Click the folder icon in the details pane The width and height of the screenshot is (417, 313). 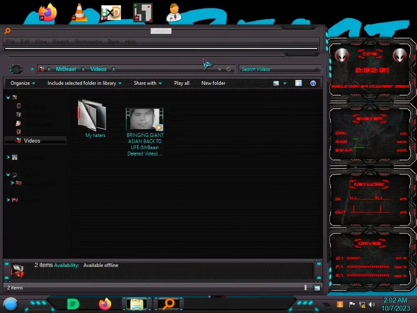pyautogui.click(x=18, y=271)
